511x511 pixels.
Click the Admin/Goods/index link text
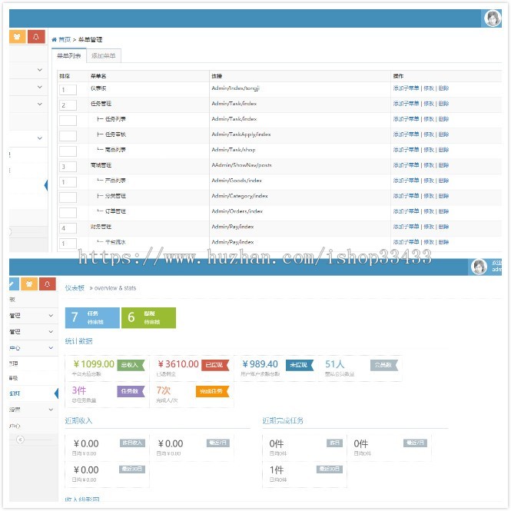coord(237,181)
